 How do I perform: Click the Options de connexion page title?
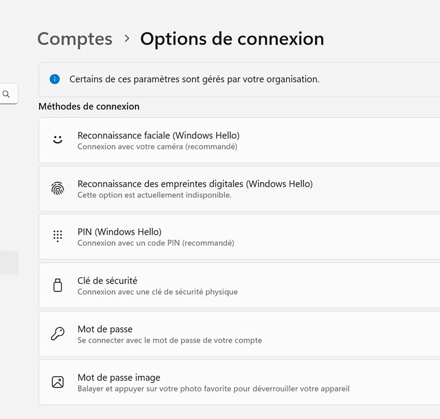232,39
